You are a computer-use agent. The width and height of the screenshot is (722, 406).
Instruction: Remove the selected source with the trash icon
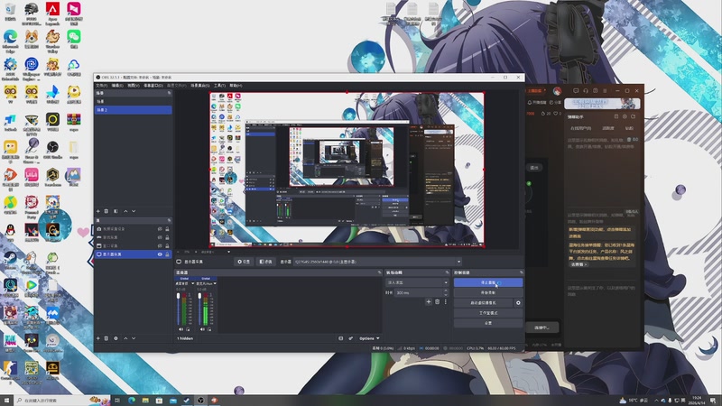(106, 338)
